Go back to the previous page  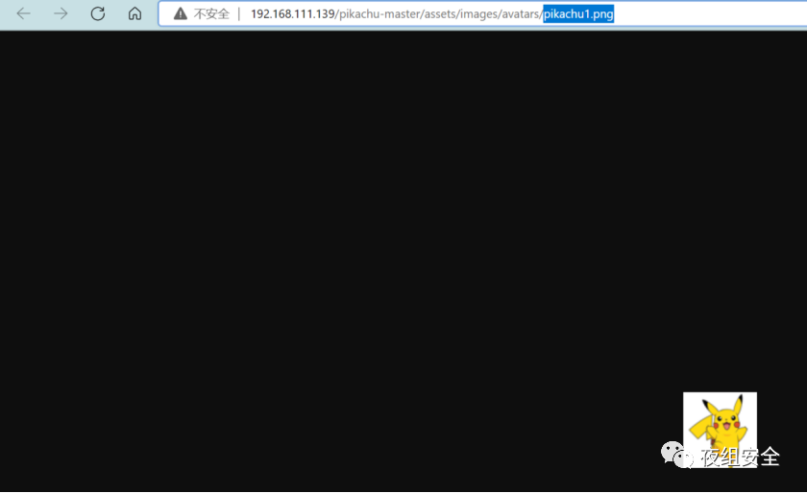24,13
